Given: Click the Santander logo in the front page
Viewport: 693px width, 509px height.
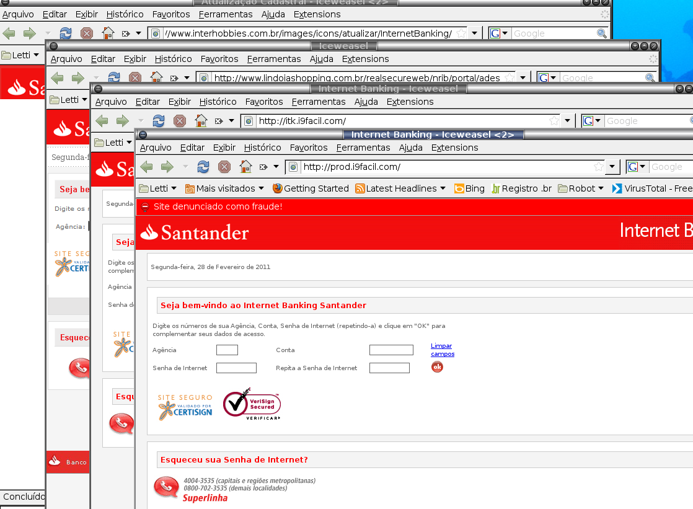Looking at the screenshot, I should click(x=195, y=232).
